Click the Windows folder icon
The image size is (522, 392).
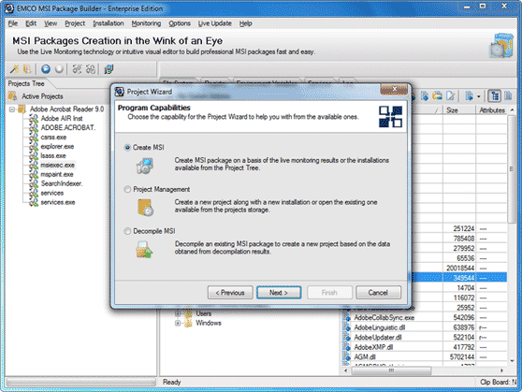point(189,323)
